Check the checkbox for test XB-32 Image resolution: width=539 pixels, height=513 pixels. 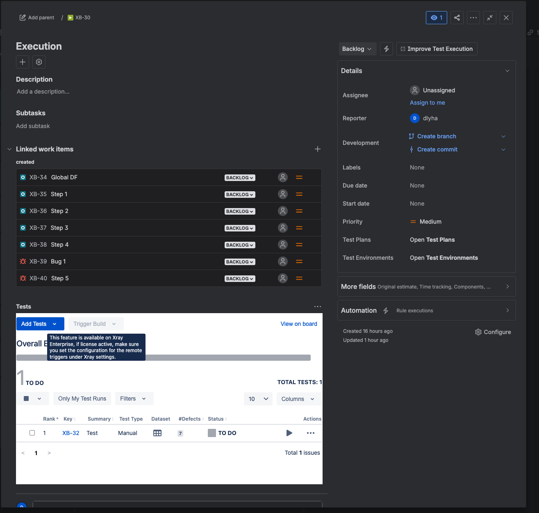[32, 433]
